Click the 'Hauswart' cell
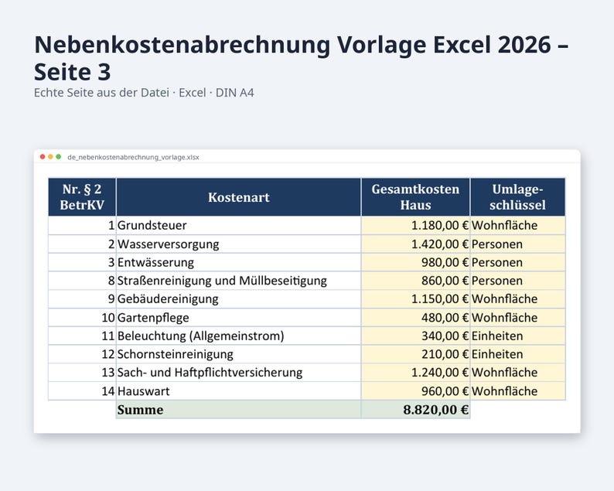The height and width of the screenshot is (491, 614). coord(238,391)
